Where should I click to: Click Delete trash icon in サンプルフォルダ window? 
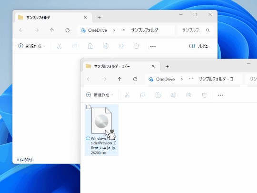[x=137, y=46]
